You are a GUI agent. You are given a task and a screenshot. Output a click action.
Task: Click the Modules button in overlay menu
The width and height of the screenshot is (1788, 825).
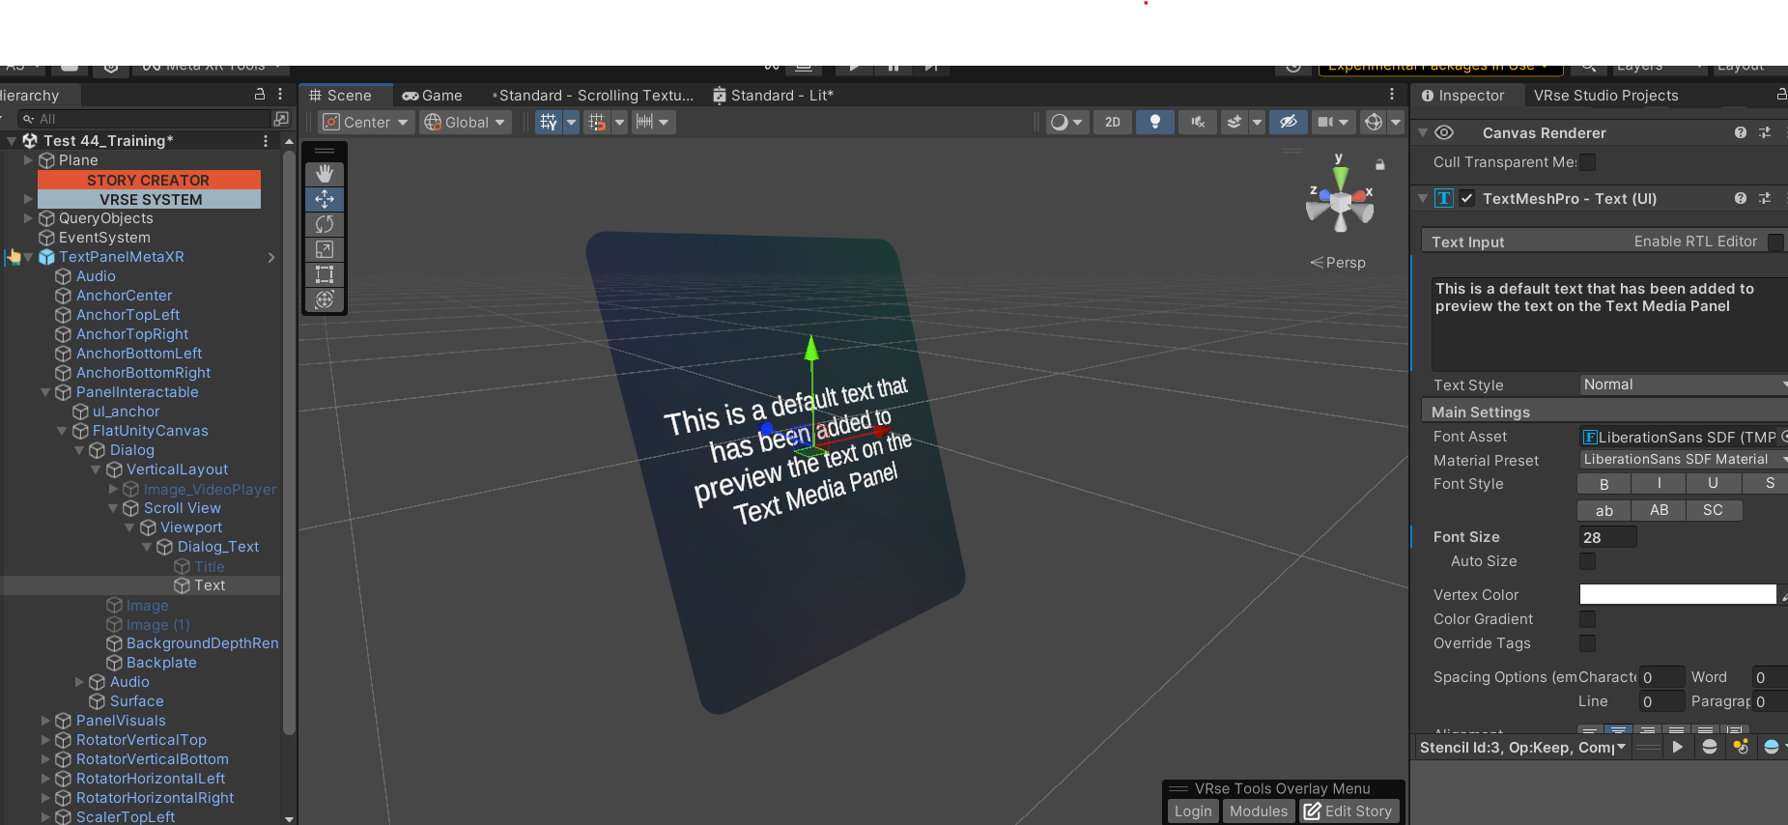(1259, 811)
